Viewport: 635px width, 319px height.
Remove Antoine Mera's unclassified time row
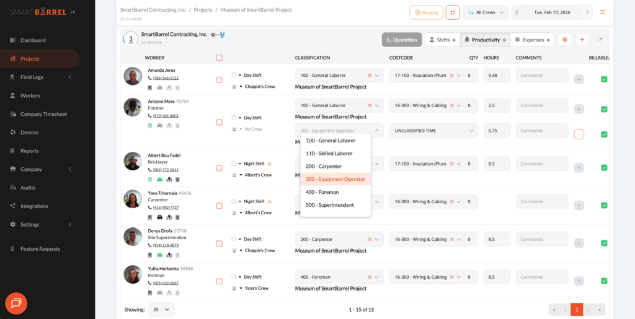(579, 134)
